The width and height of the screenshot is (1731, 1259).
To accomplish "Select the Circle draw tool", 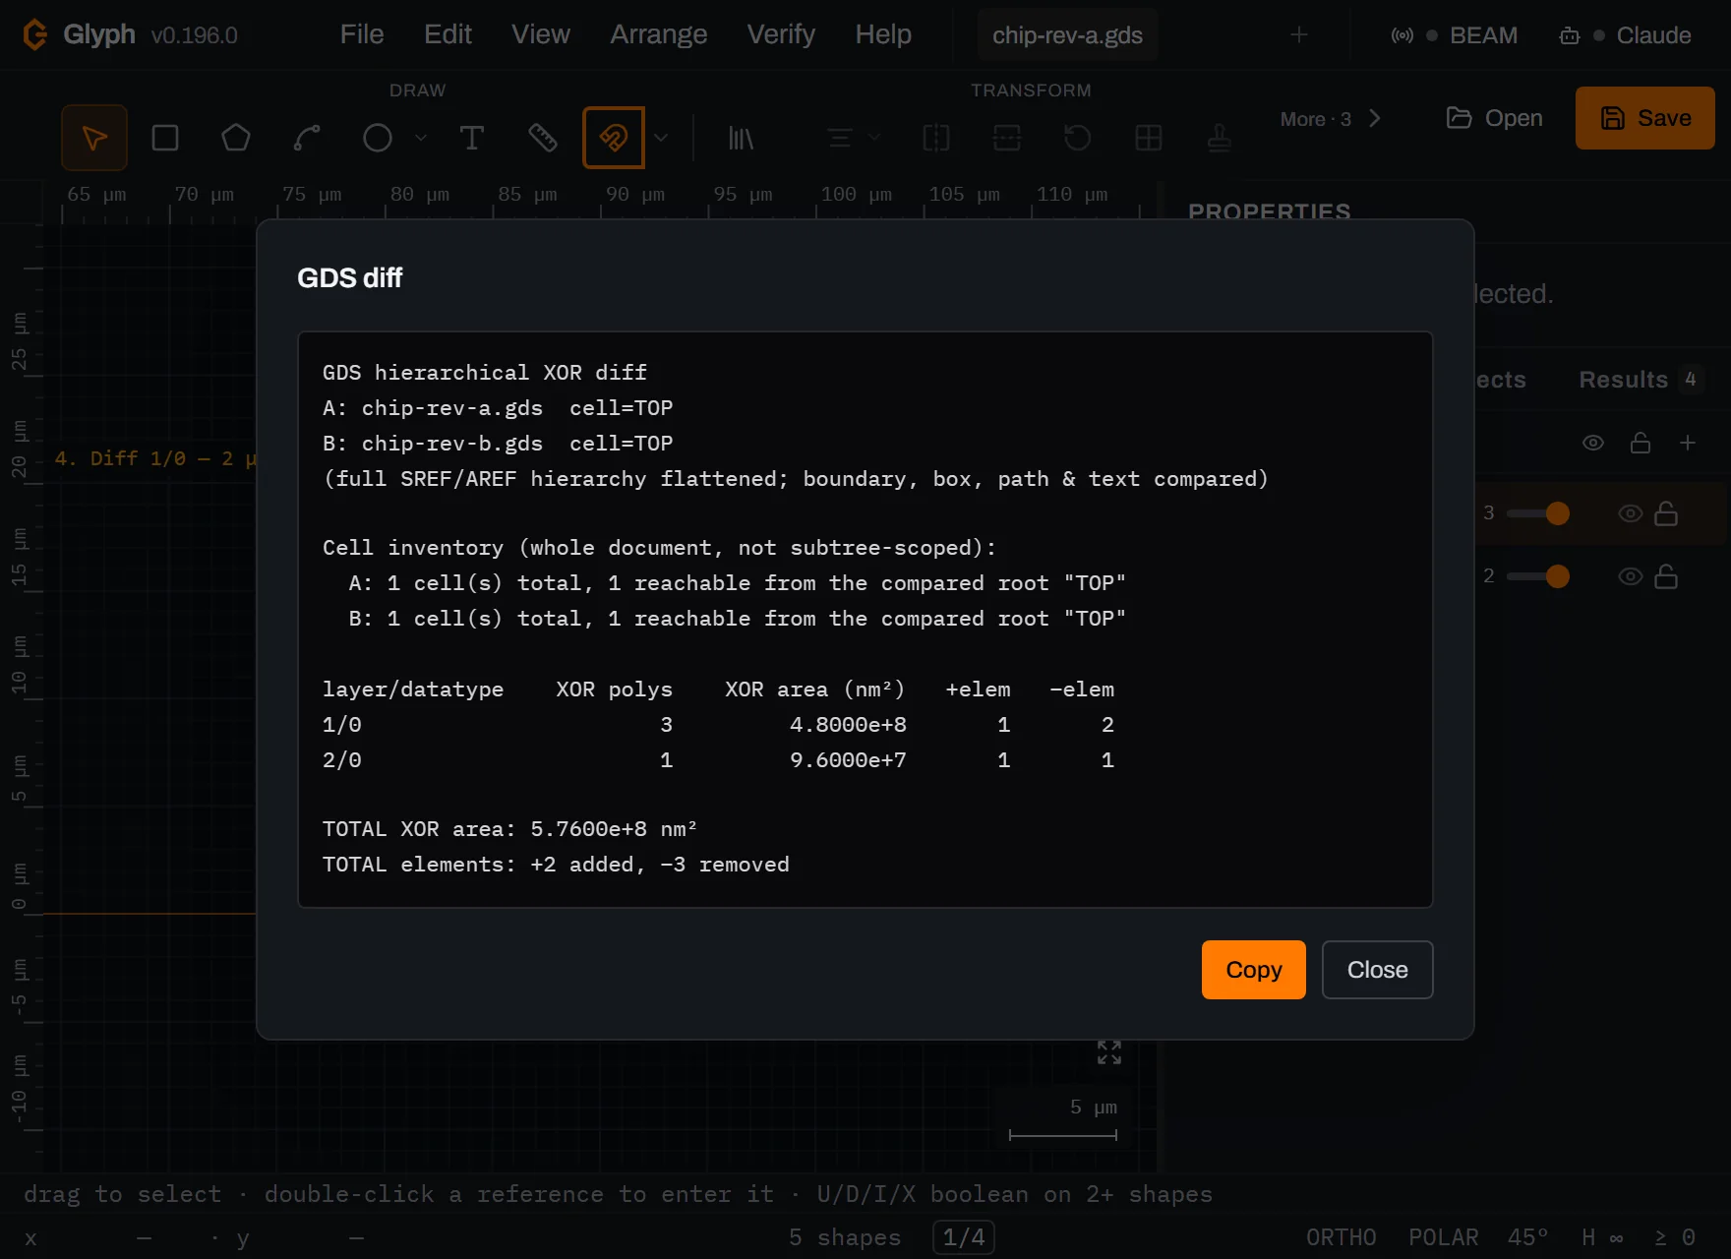I will tap(378, 138).
